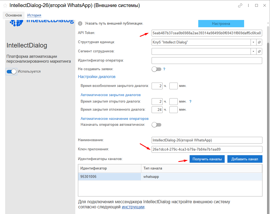Click the API Token input field
Screen dimensions: 270x214
[207, 33]
